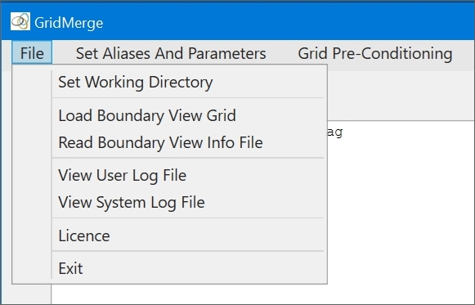Click the partially hidden "ag" text in the output pane

point(335,132)
